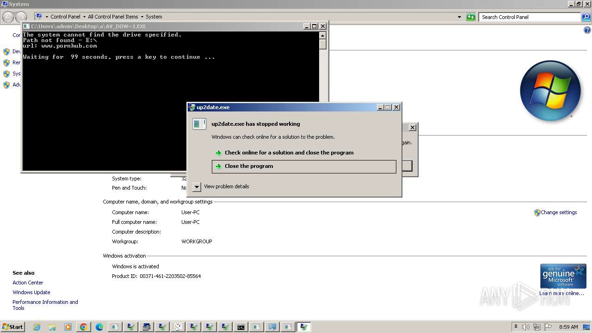Viewport: 592px width, 333px height.
Task: Open Internet Explorer from the taskbar
Action: point(37,327)
